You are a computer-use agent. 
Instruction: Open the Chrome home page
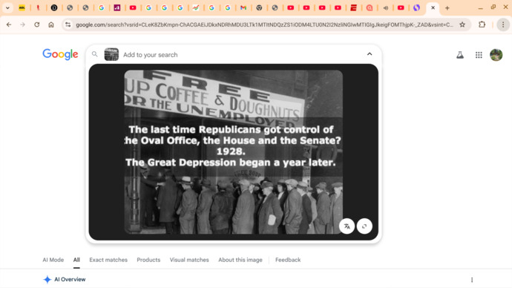point(51,24)
